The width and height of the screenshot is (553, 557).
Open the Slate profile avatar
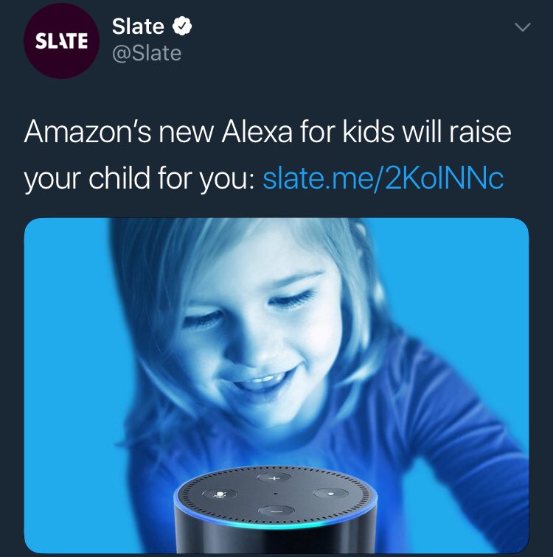(x=61, y=41)
